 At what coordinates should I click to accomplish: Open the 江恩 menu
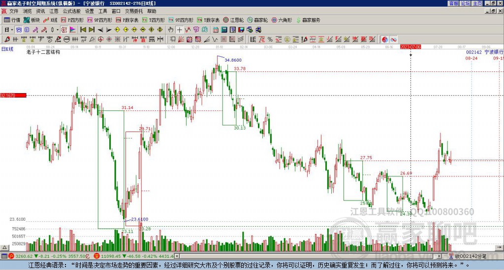pos(54,11)
